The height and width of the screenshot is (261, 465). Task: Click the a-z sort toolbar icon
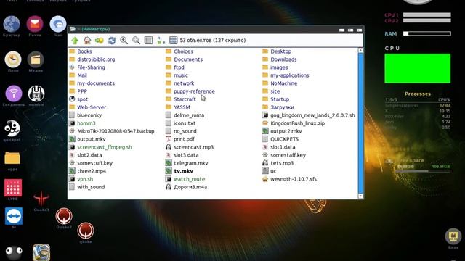(161, 41)
